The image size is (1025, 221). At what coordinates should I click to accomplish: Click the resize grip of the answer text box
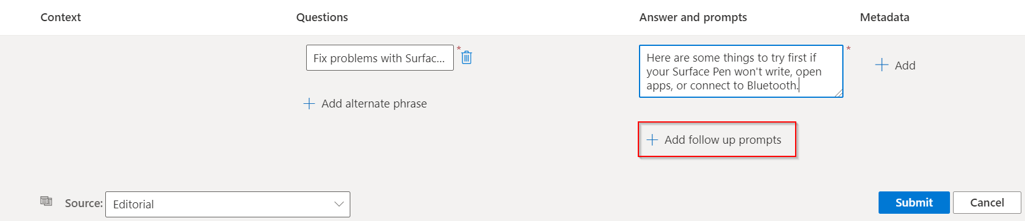coord(838,92)
